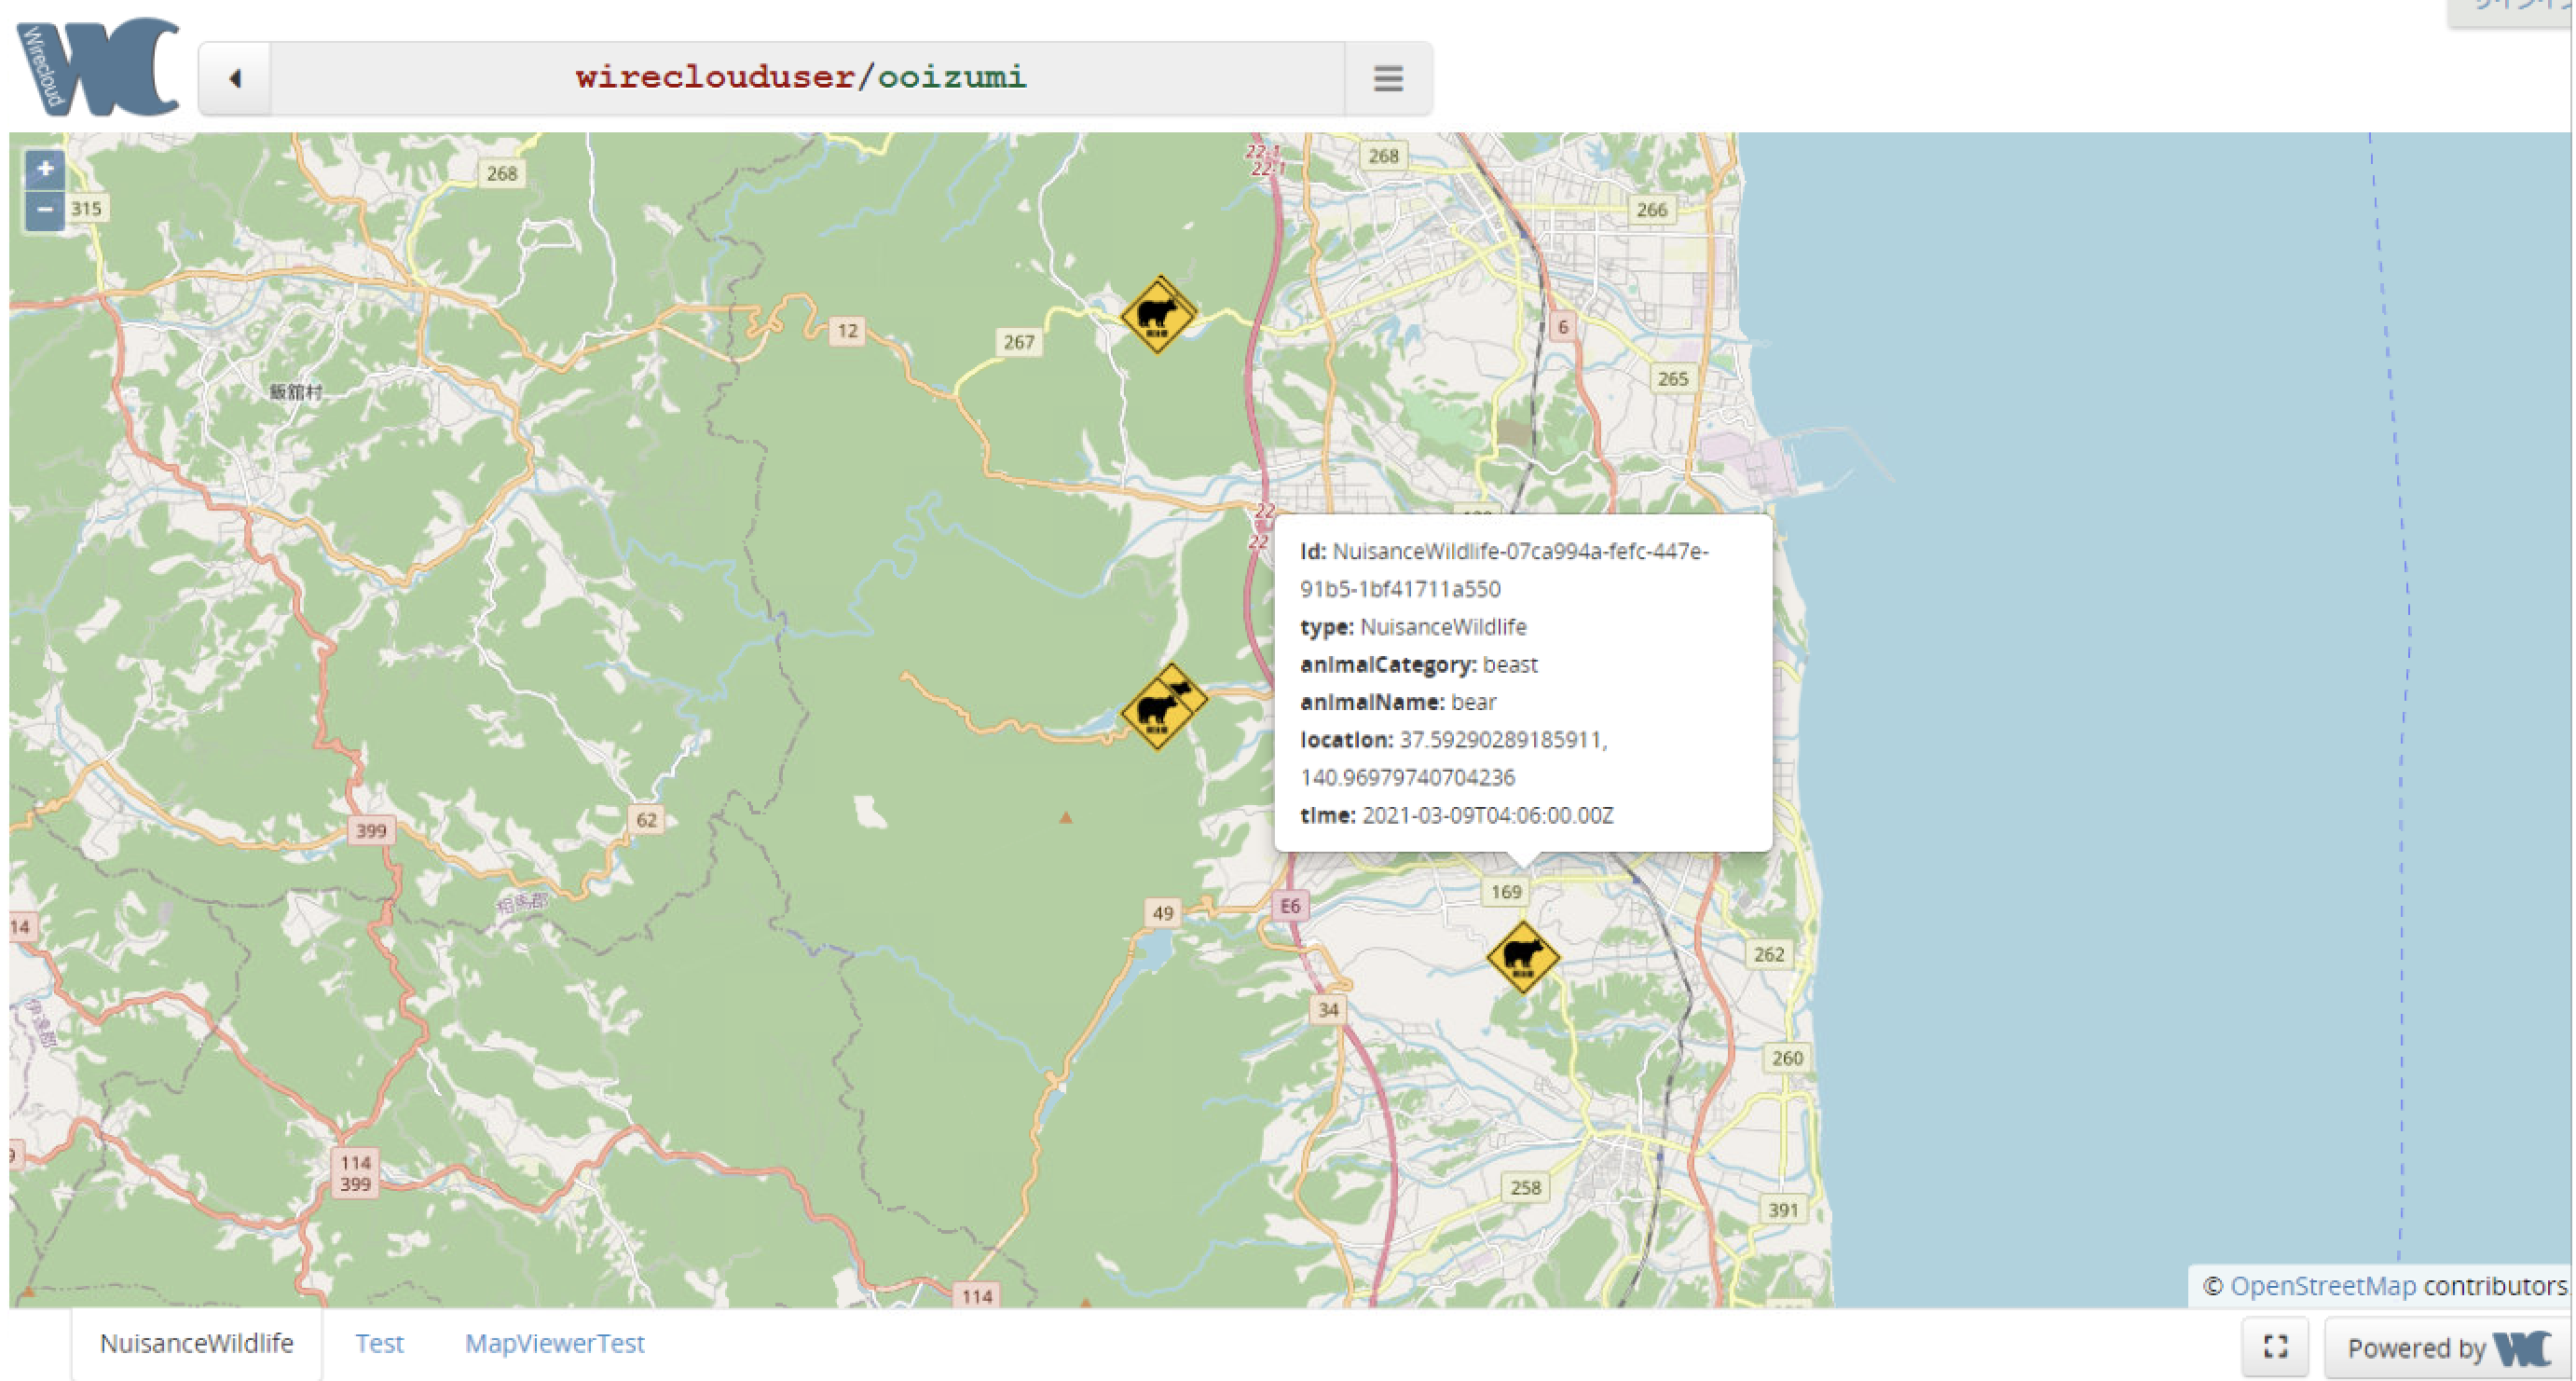Switch to the Test tab
2576x1381 pixels.
[x=380, y=1344]
